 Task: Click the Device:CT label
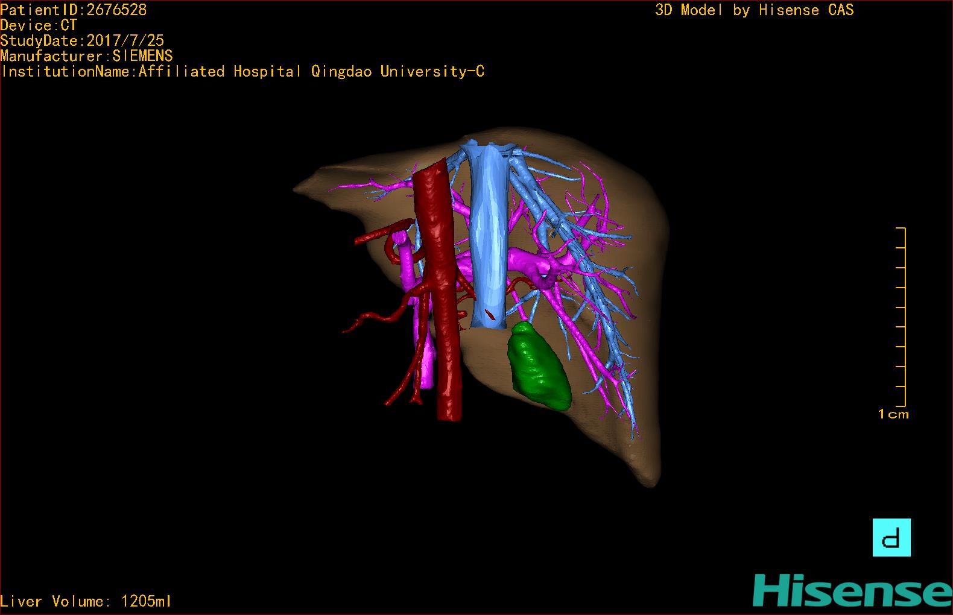39,25
